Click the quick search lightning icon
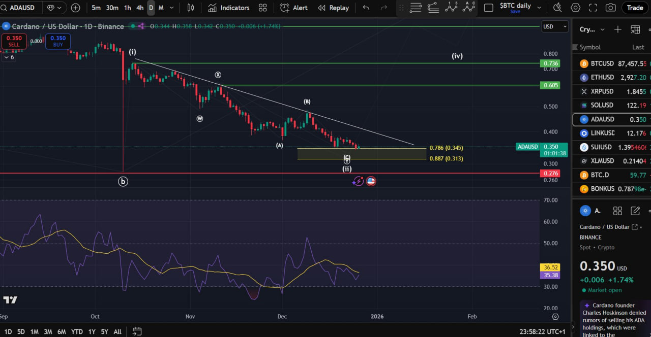 coord(558,8)
